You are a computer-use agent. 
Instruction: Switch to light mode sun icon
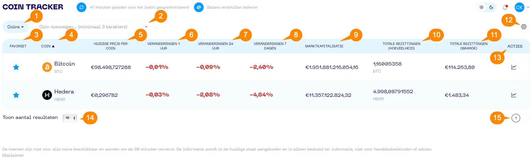point(482,7)
